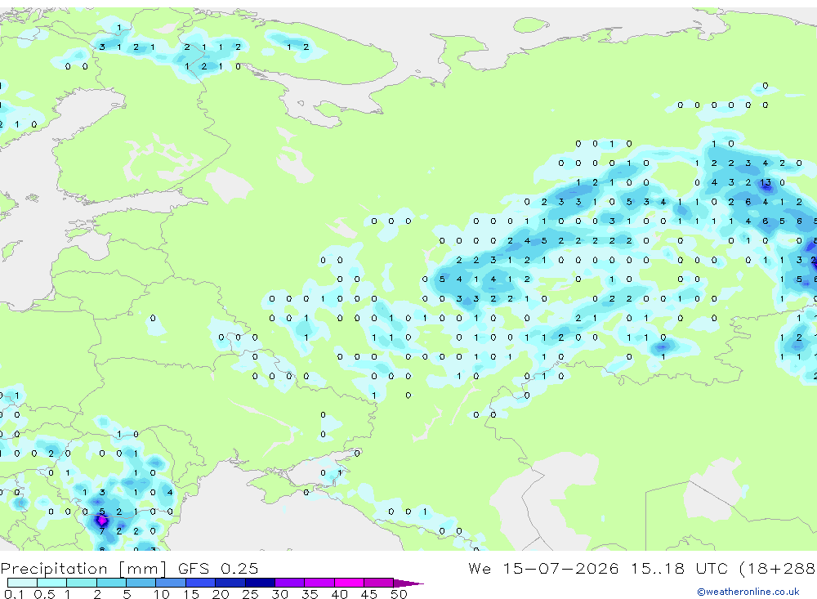Select the 2–5 mm legend color swatch
This screenshot has height=599, width=817.
(111, 583)
